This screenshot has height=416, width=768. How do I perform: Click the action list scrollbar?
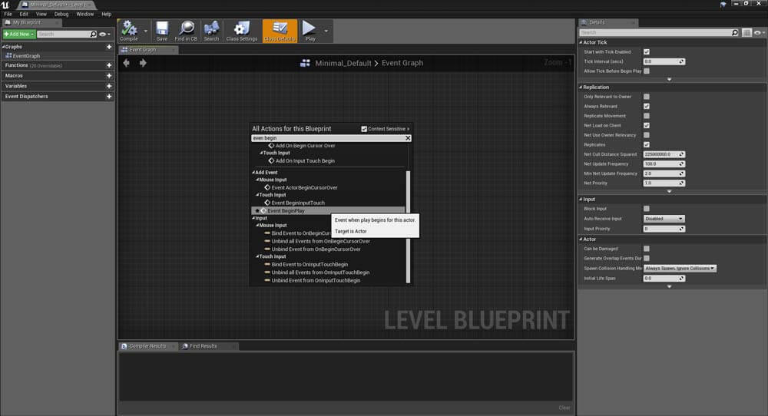408,226
